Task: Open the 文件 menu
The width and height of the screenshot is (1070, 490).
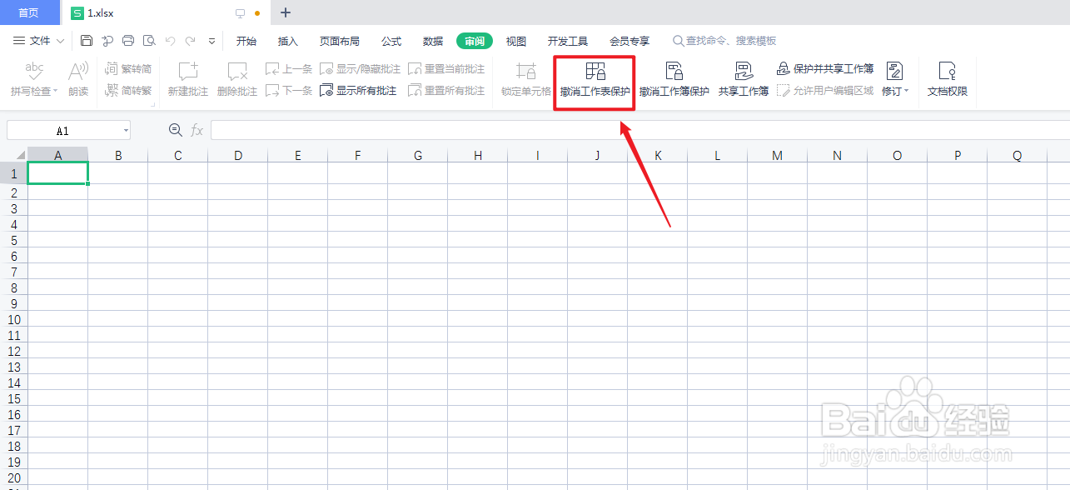Action: click(x=32, y=41)
